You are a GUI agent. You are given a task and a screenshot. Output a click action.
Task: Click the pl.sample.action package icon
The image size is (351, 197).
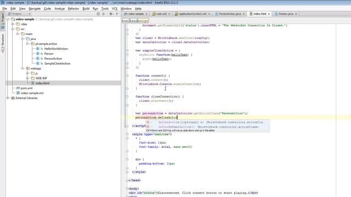(33, 44)
